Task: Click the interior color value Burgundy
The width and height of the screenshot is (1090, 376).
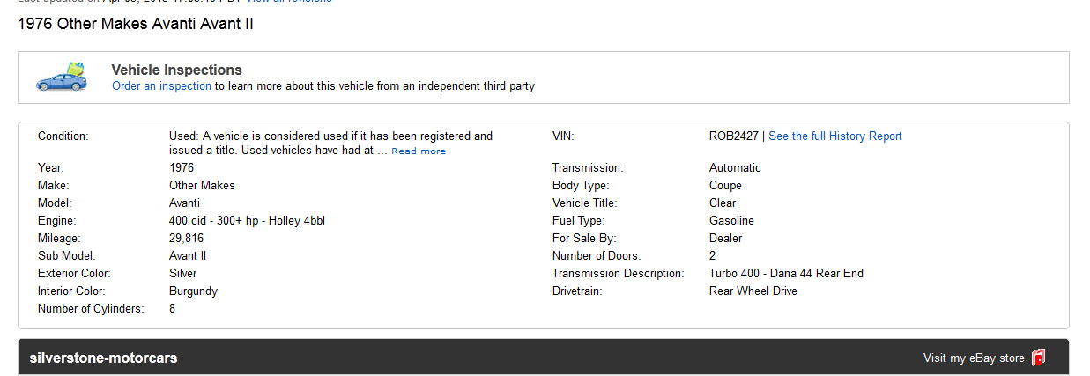Action: coord(193,291)
